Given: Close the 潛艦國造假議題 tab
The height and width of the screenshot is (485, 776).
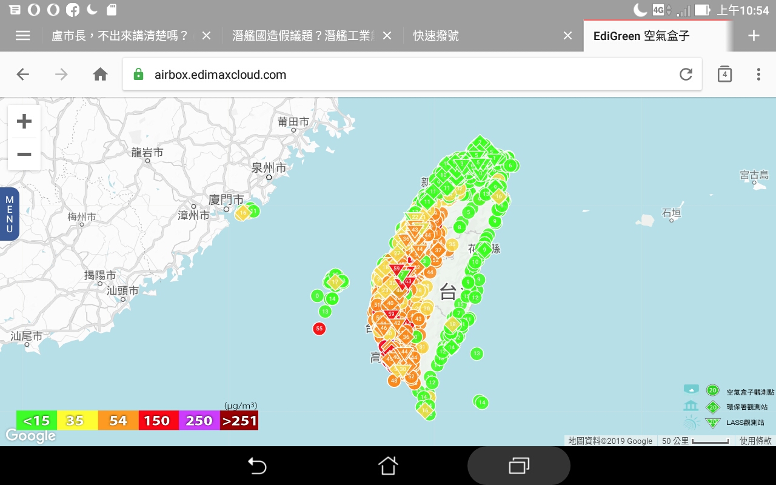Looking at the screenshot, I should [387, 36].
